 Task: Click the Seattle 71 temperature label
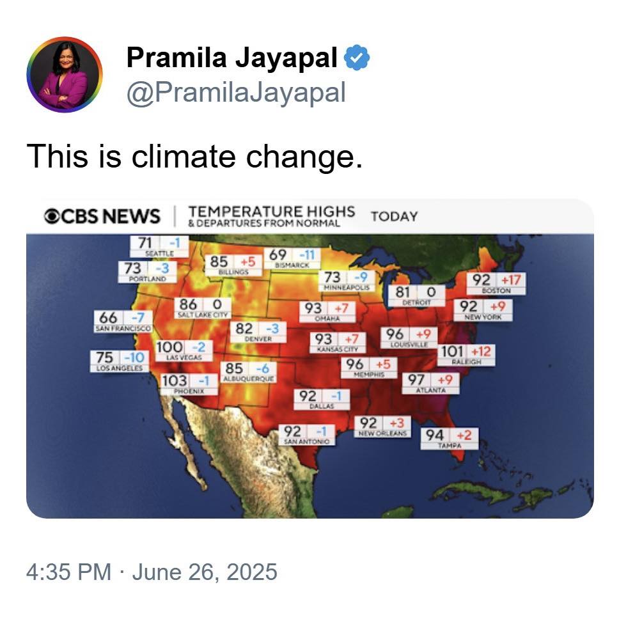coord(159,246)
